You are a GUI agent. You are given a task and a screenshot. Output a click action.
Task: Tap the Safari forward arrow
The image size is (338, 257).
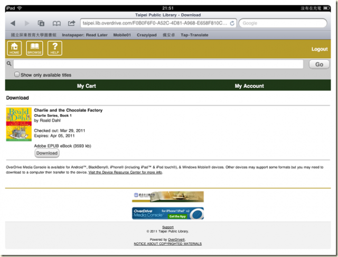pos(27,23)
